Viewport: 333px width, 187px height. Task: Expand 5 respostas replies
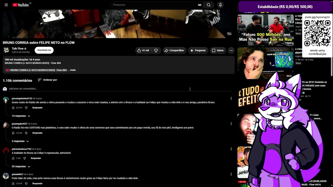pos(20,141)
